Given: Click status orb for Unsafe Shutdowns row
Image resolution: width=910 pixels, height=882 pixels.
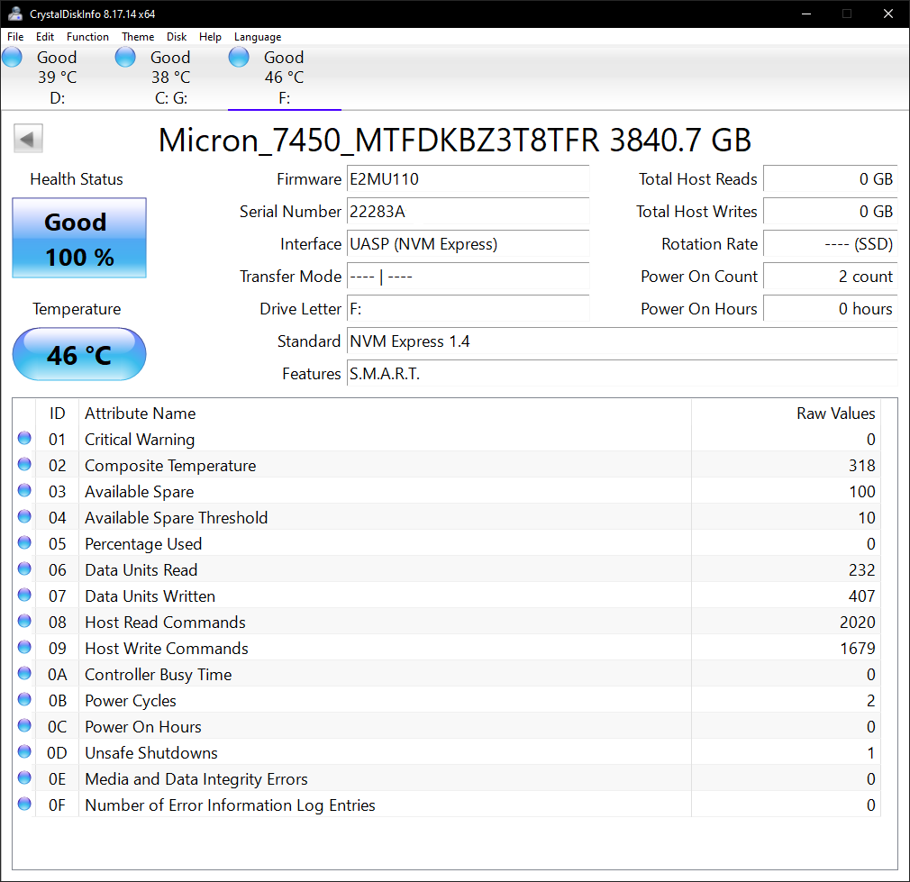Looking at the screenshot, I should coord(24,751).
